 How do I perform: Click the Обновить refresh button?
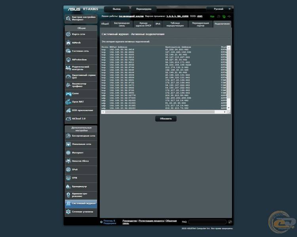click(x=166, y=118)
